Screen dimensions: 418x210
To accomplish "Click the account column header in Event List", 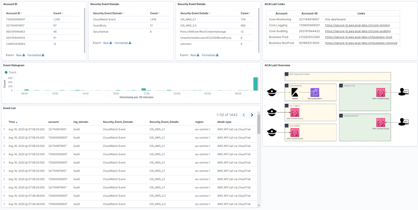I will click(53, 122).
